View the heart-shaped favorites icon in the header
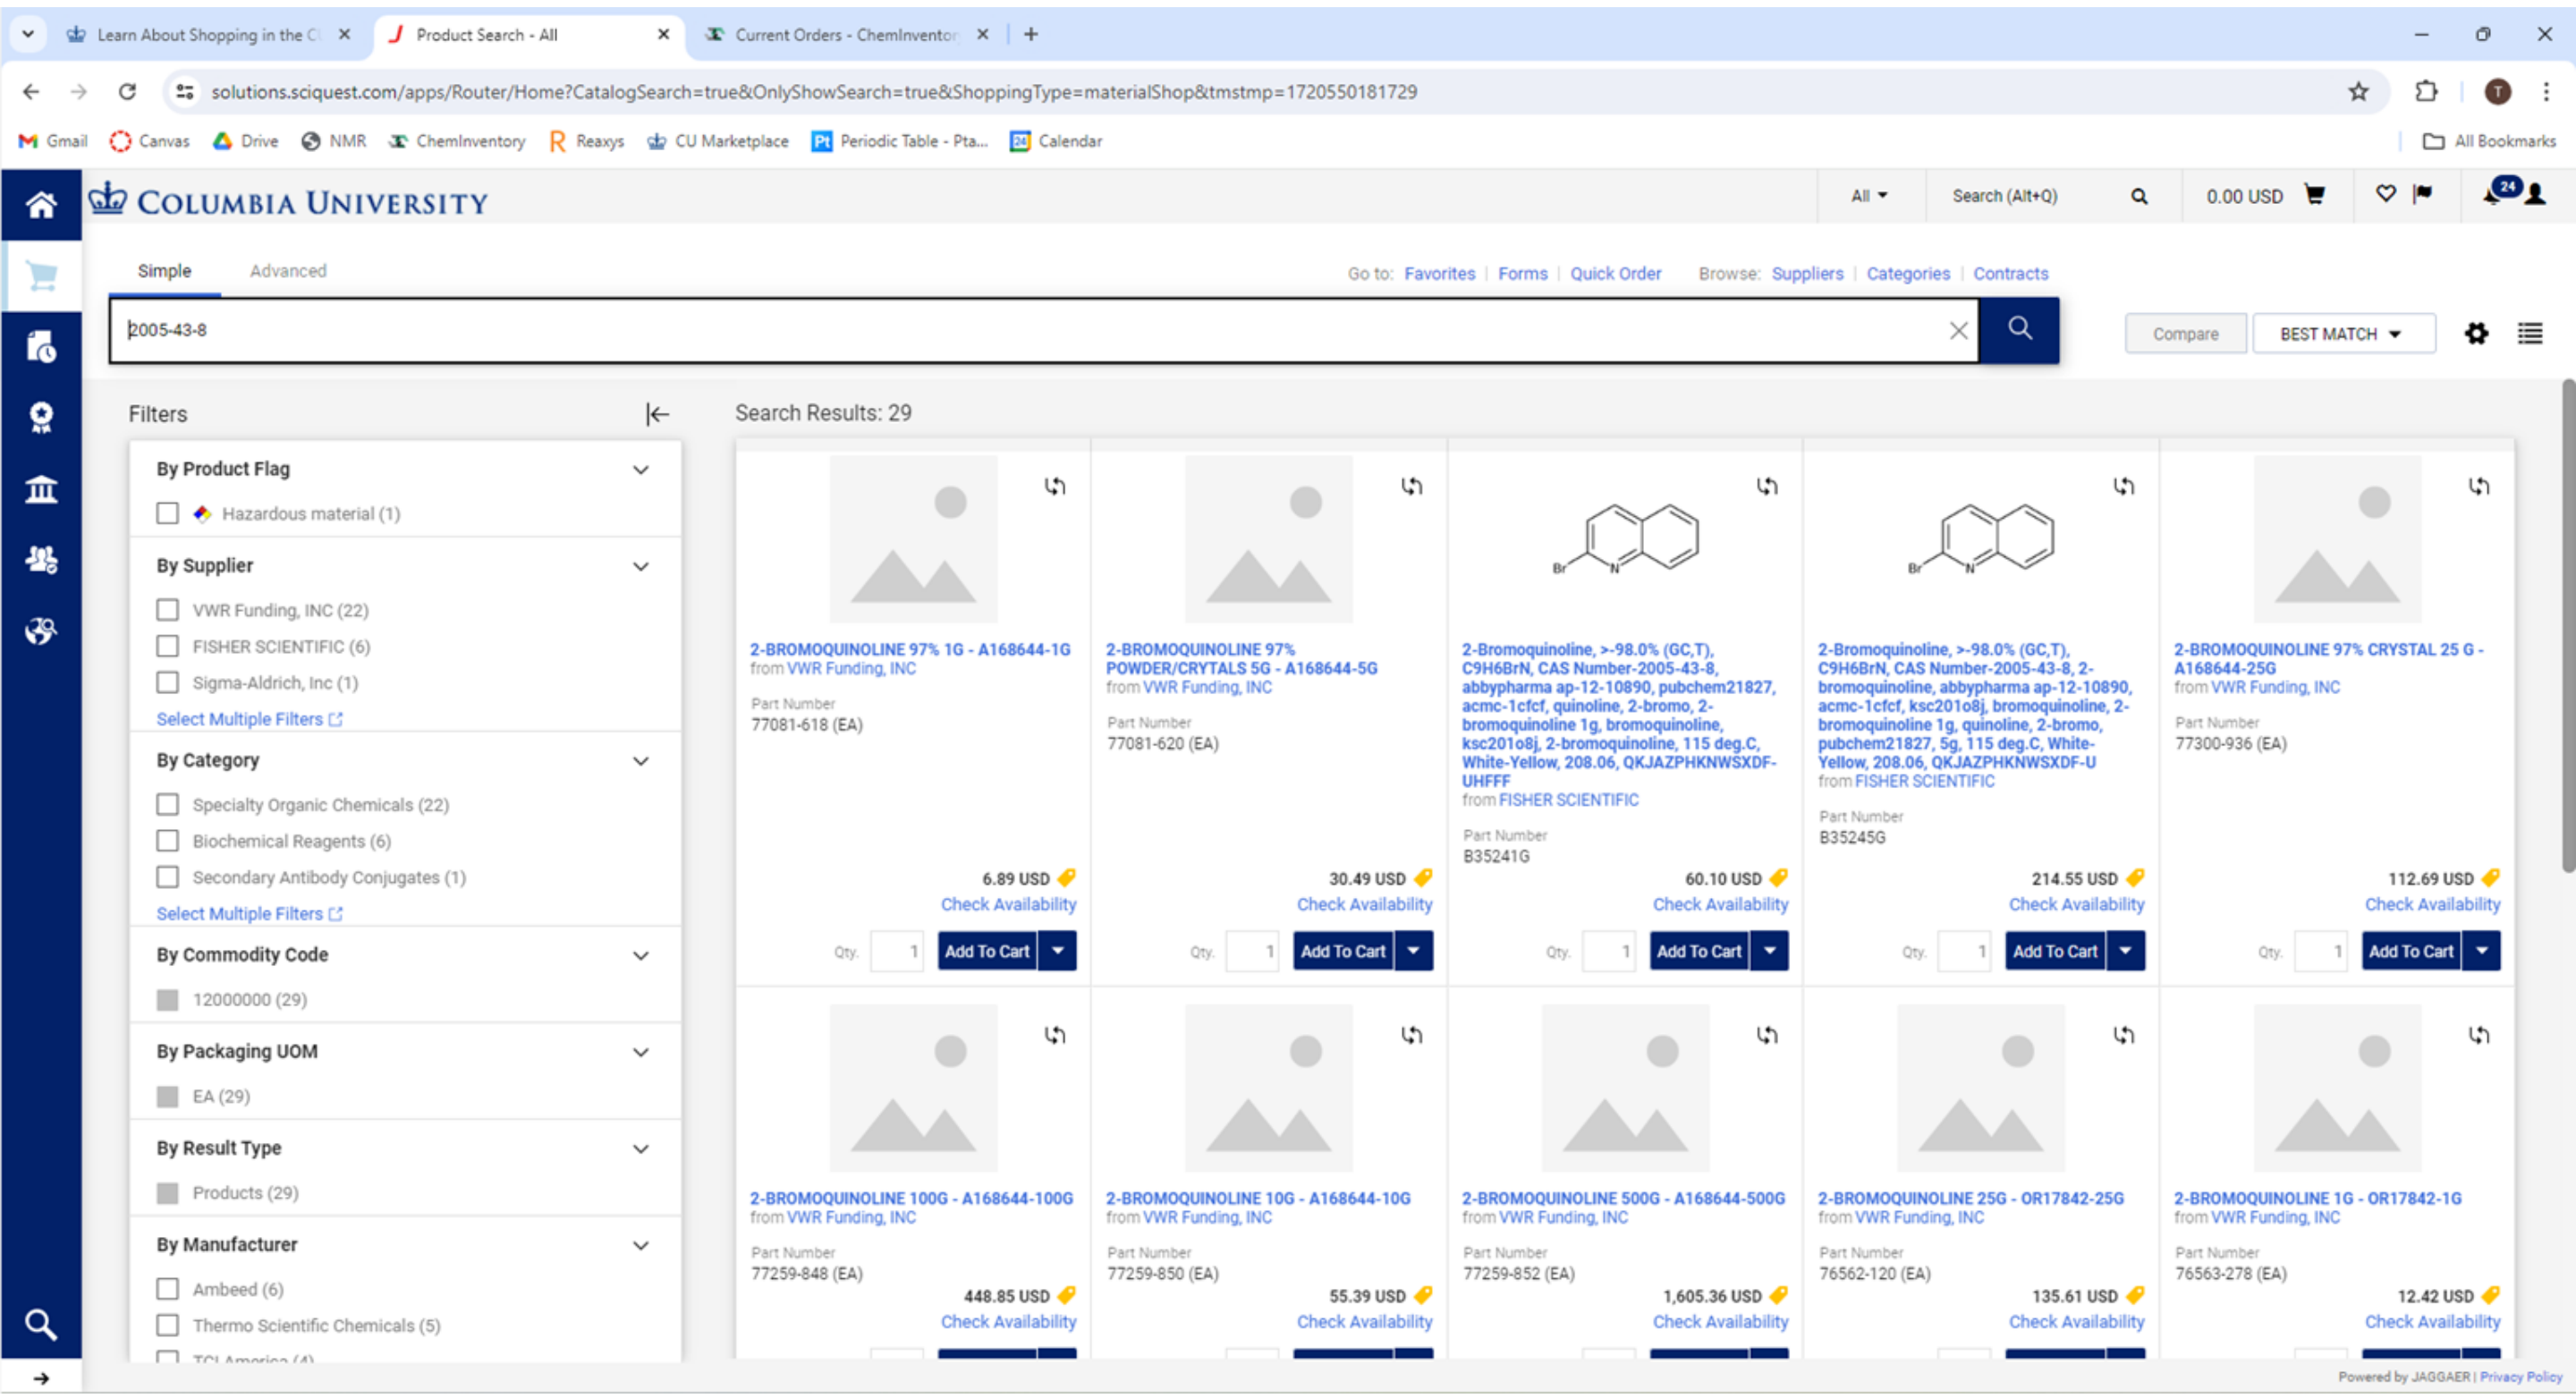The height and width of the screenshot is (1398, 2576). (x=2385, y=195)
